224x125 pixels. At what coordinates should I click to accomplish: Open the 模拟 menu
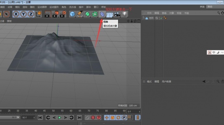coord(17,7)
